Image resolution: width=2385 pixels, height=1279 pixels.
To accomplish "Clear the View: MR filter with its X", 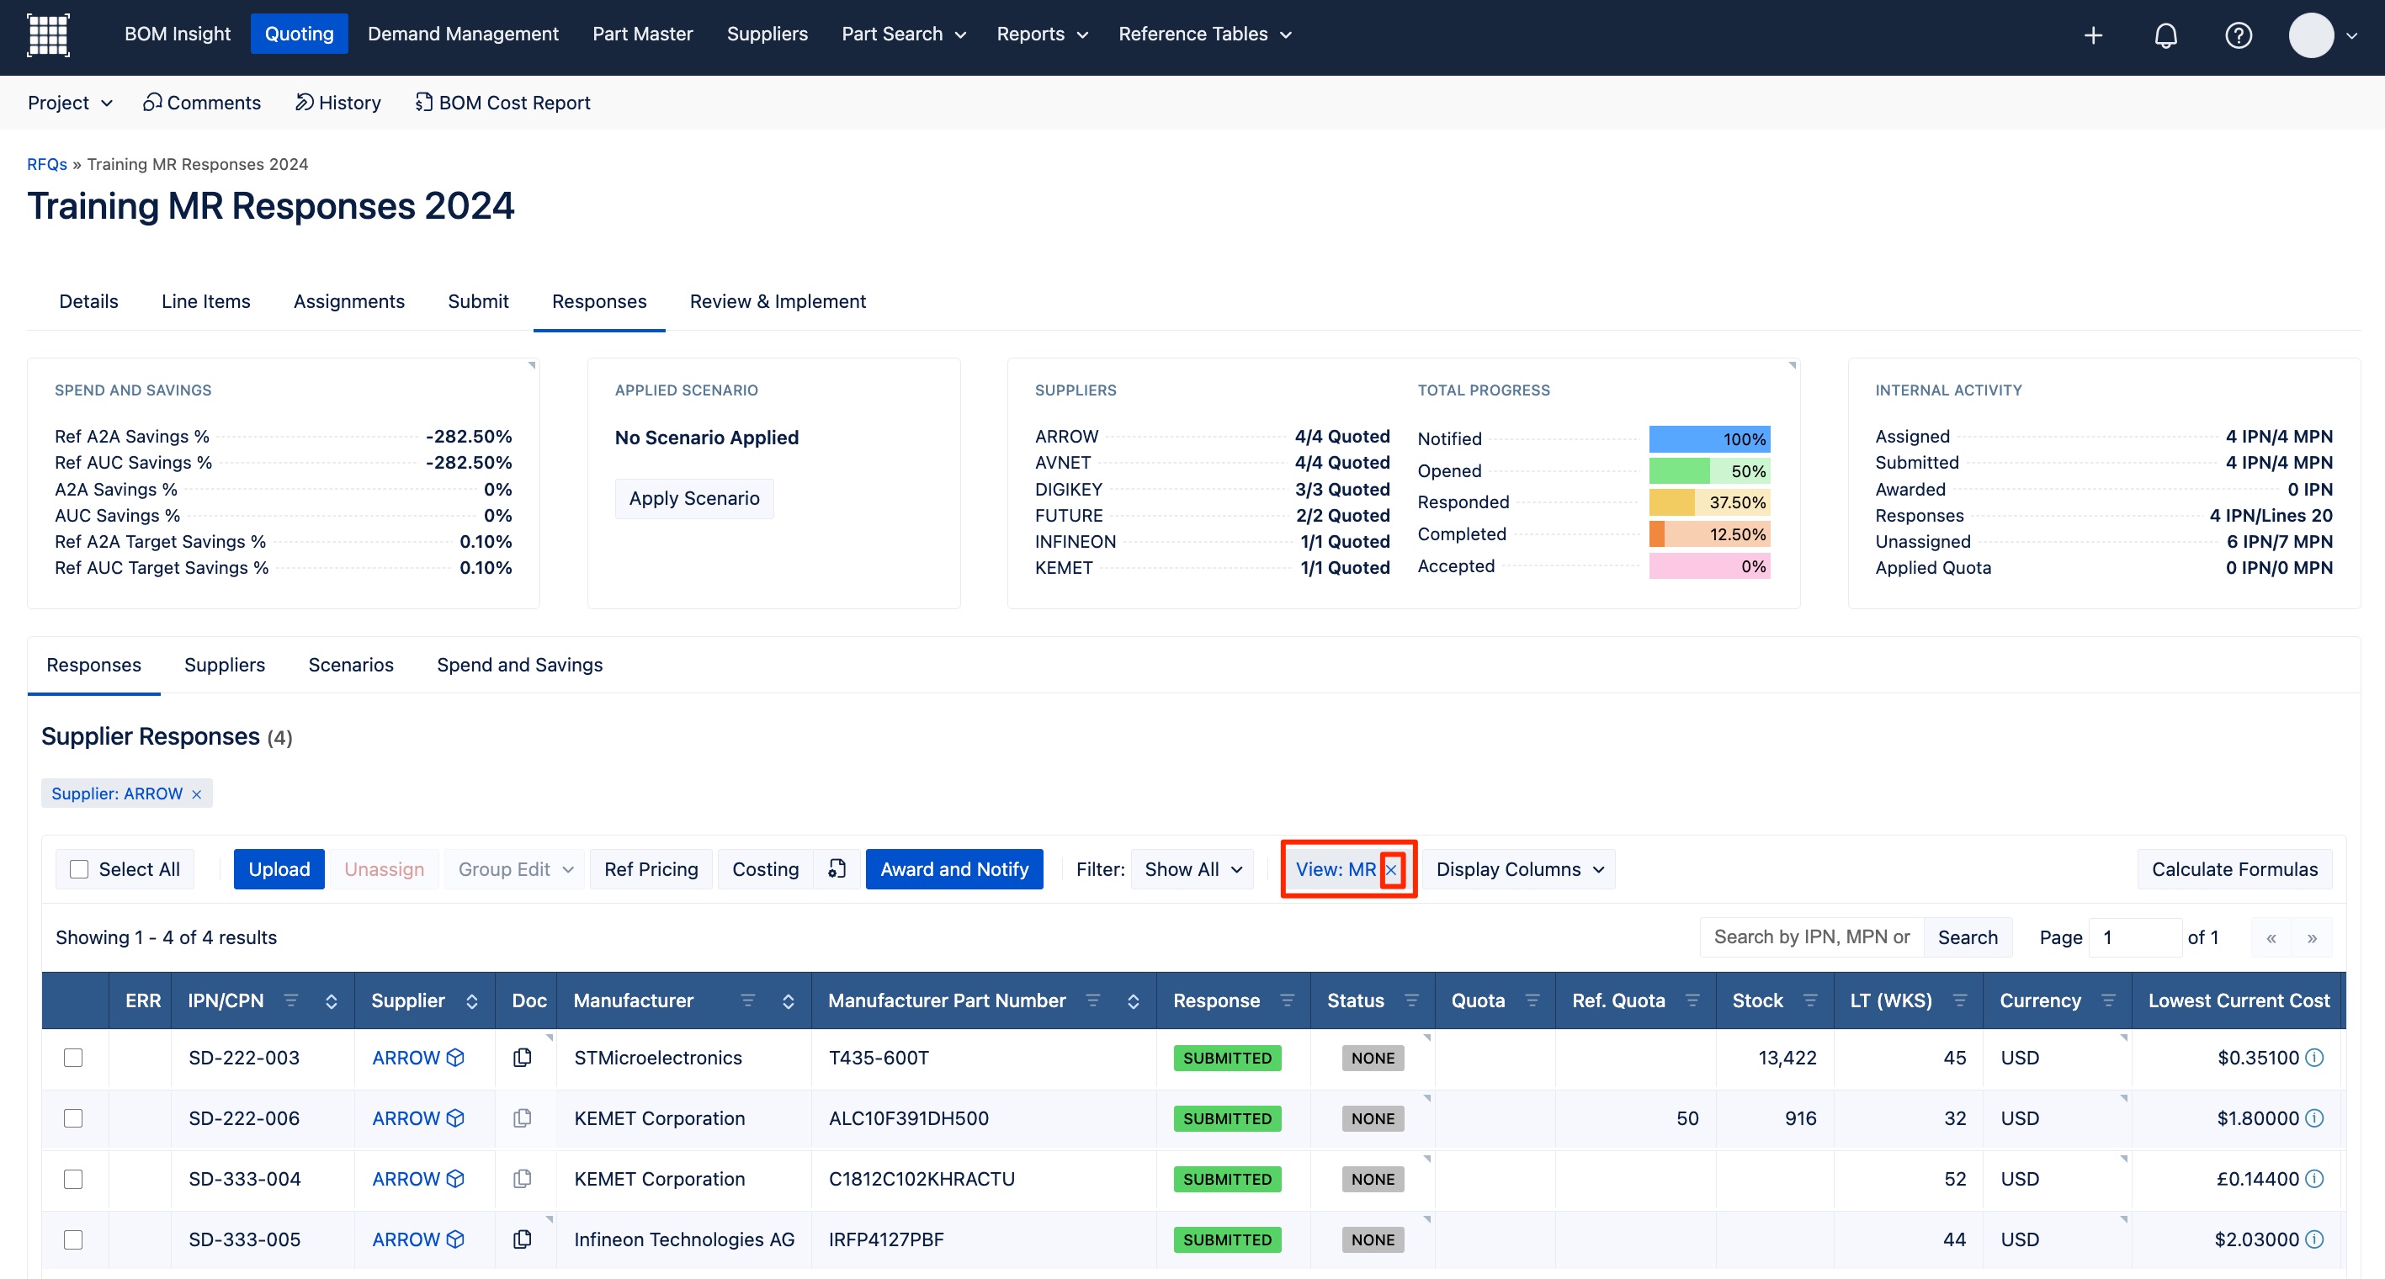I will tap(1390, 869).
